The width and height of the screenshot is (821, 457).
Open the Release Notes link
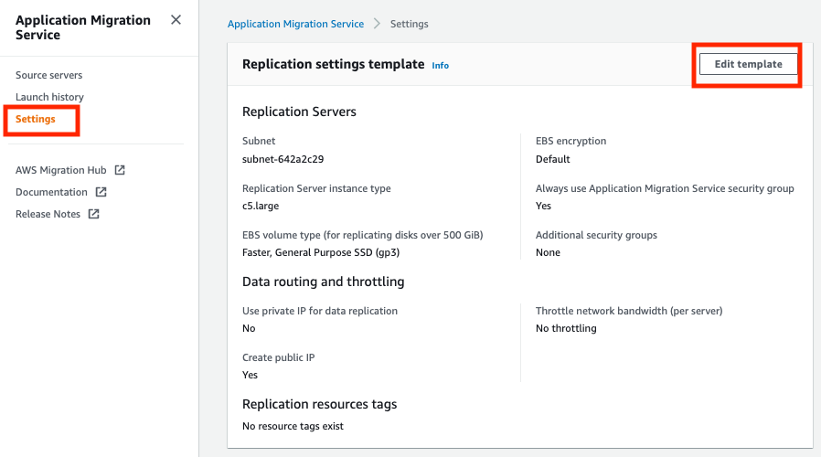click(48, 214)
